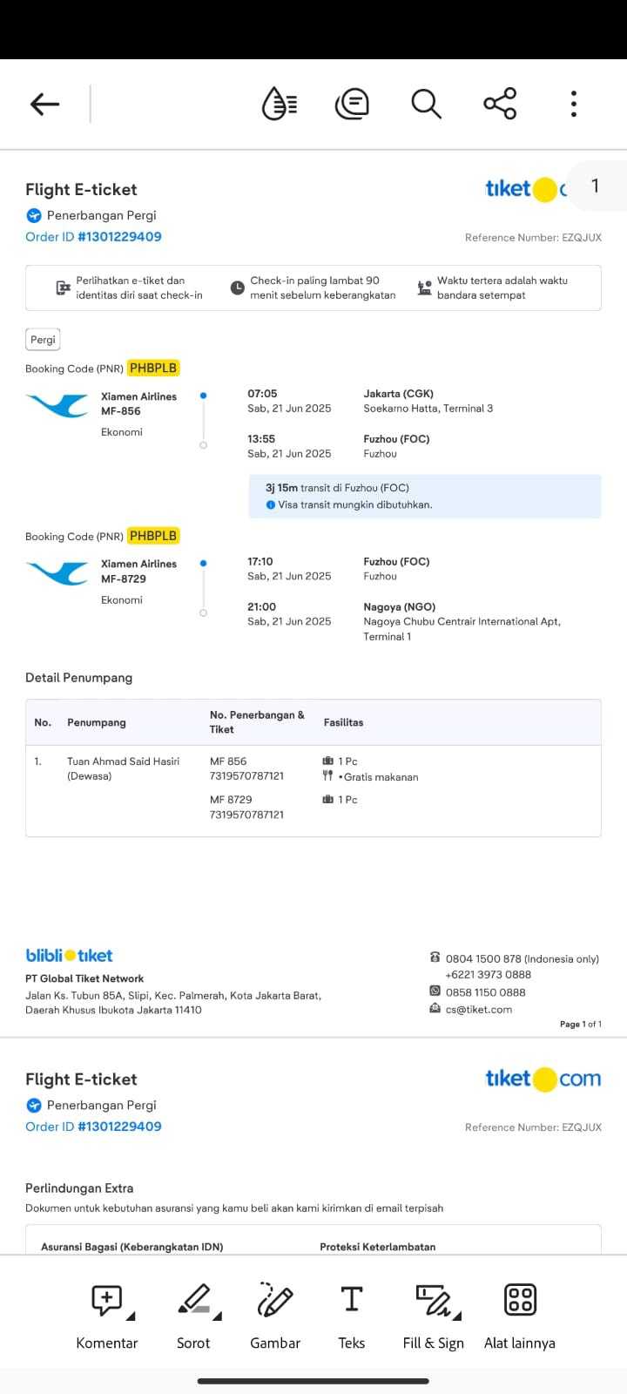Tap the Pergi label tag
Viewport: 627px width, 1394px height.
pos(43,340)
